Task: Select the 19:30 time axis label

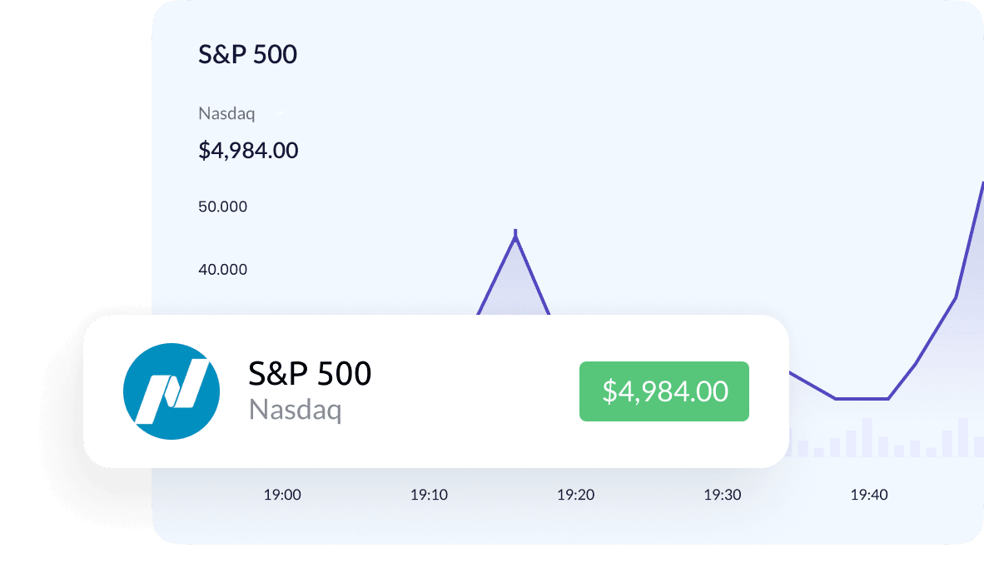Action: (722, 495)
